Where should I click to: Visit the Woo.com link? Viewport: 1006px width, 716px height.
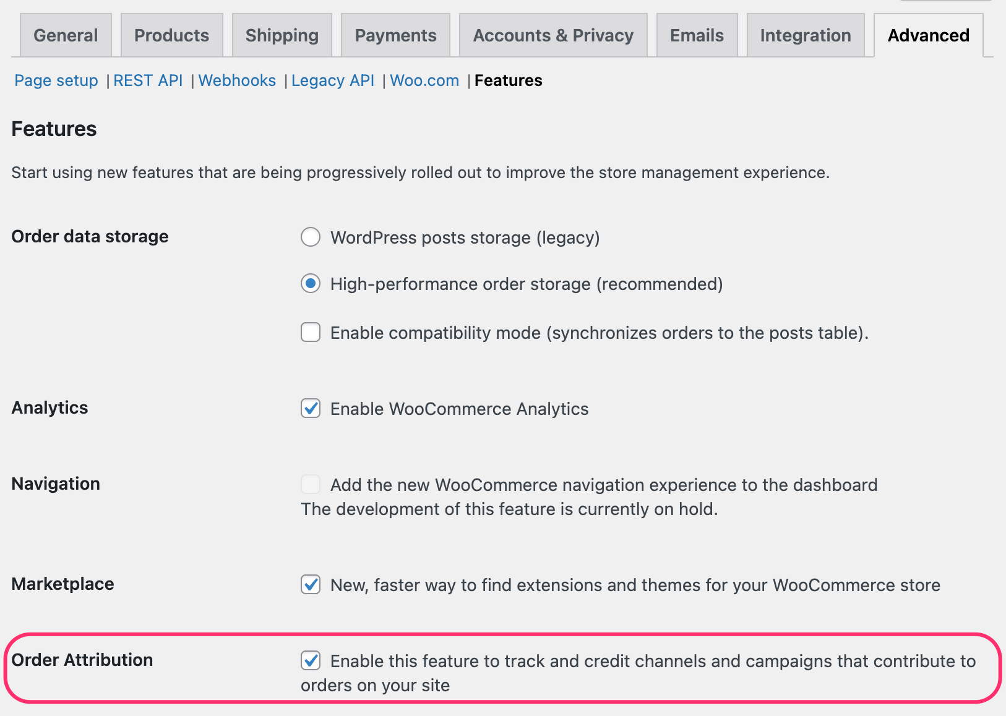coord(424,80)
